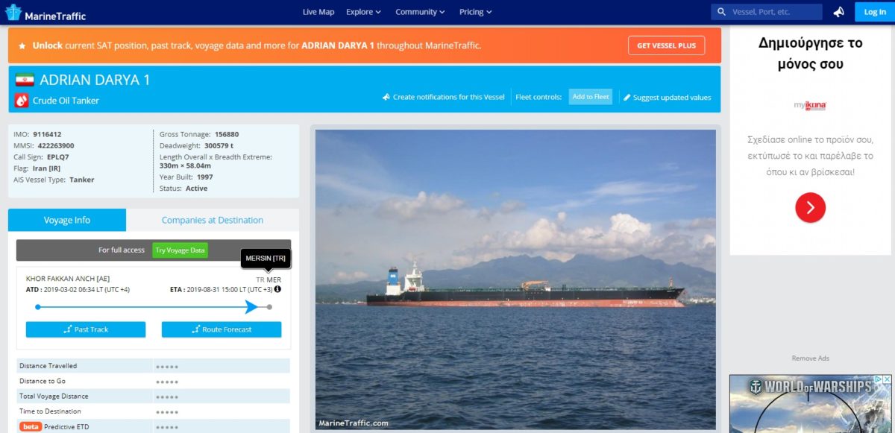Open the Community dropdown menu
The width and height of the screenshot is (895, 433).
[x=420, y=12]
